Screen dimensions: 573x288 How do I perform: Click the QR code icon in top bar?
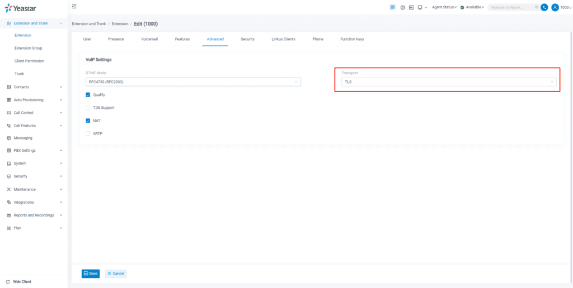tap(393, 7)
